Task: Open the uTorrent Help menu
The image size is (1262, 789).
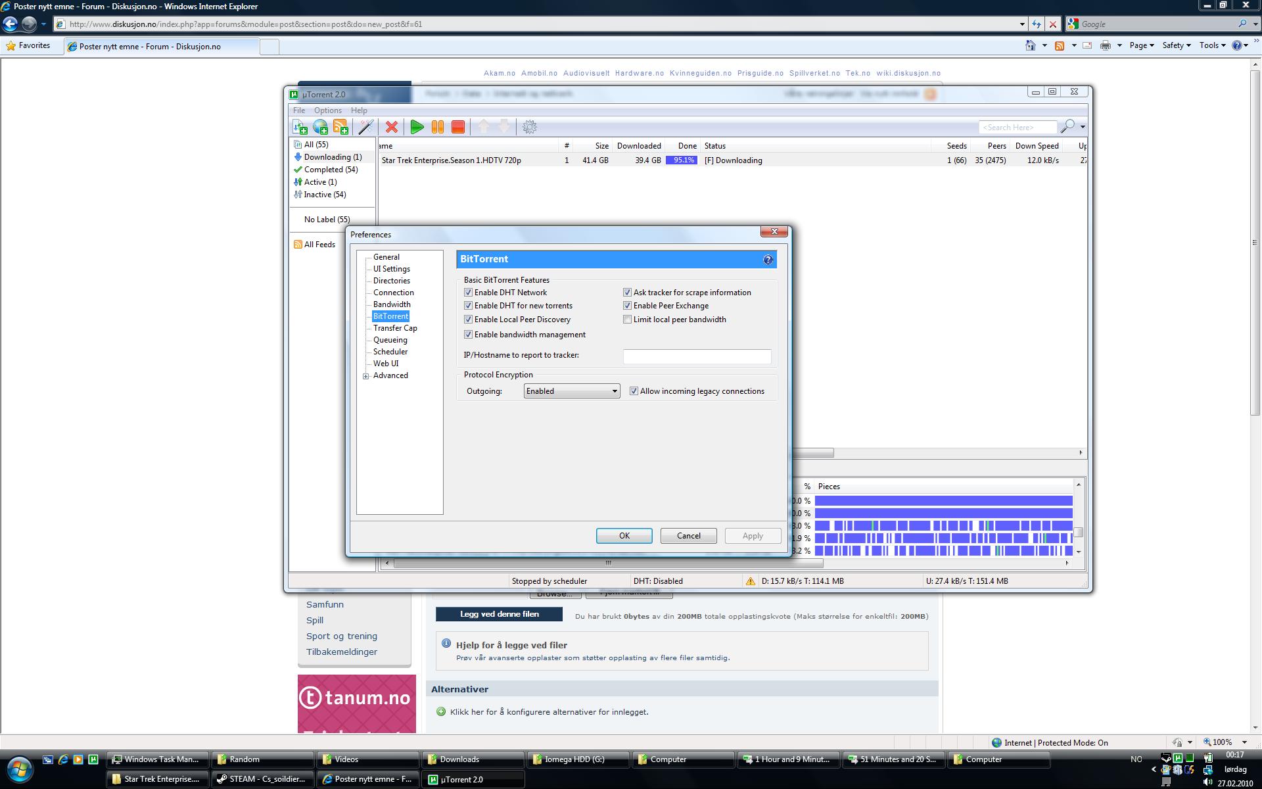Action: tap(359, 110)
